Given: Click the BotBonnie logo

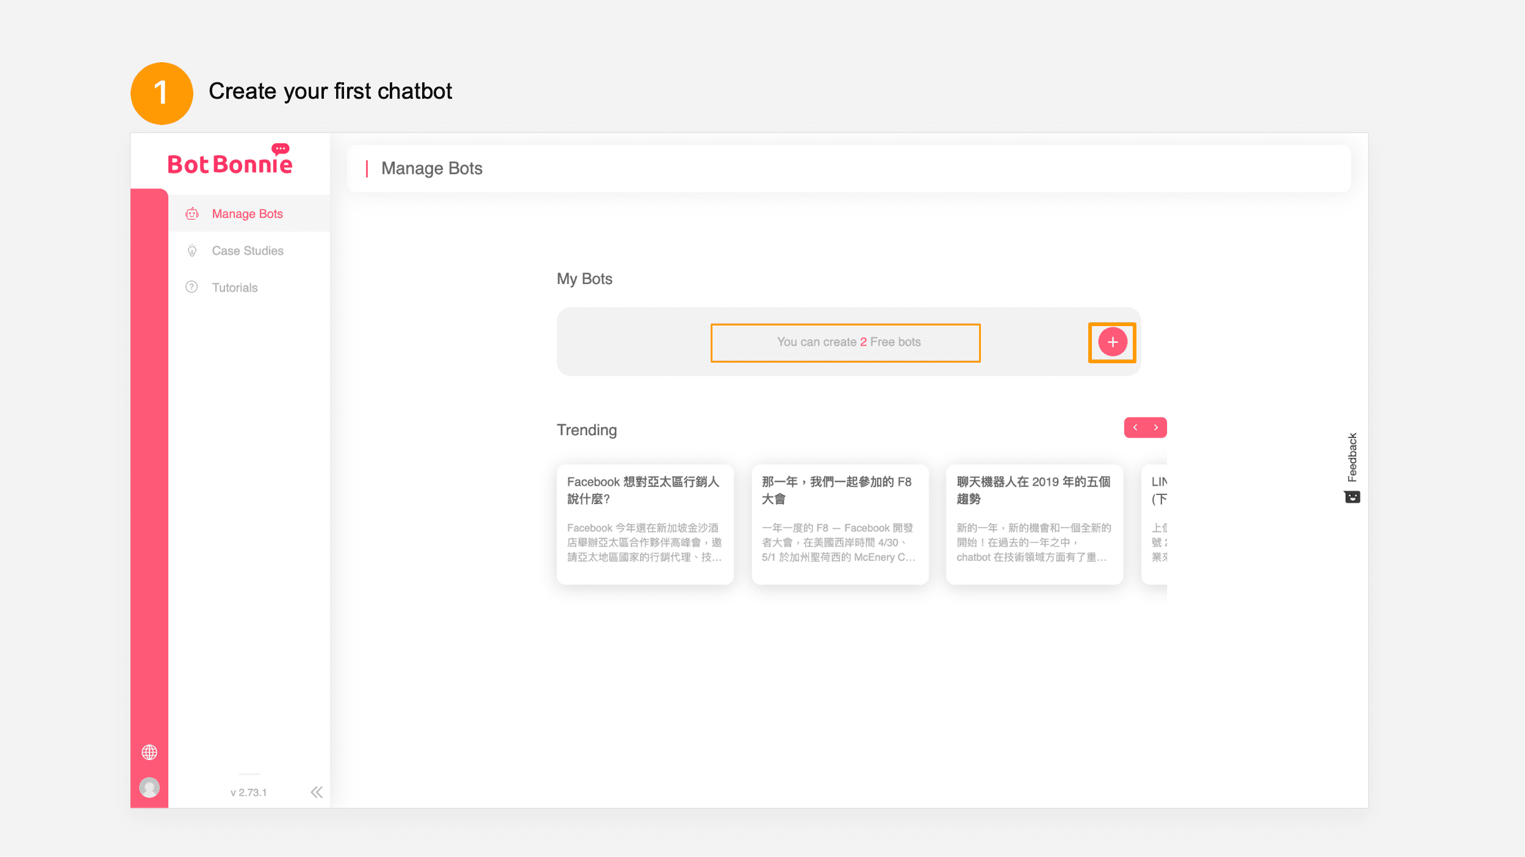Looking at the screenshot, I should [x=230, y=162].
